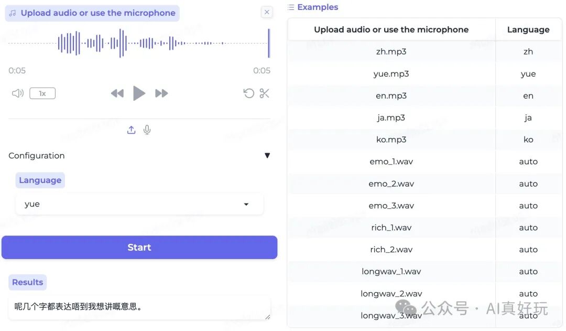This screenshot has width=566, height=331.
Task: Select the rich_1.wav example
Action: point(391,228)
